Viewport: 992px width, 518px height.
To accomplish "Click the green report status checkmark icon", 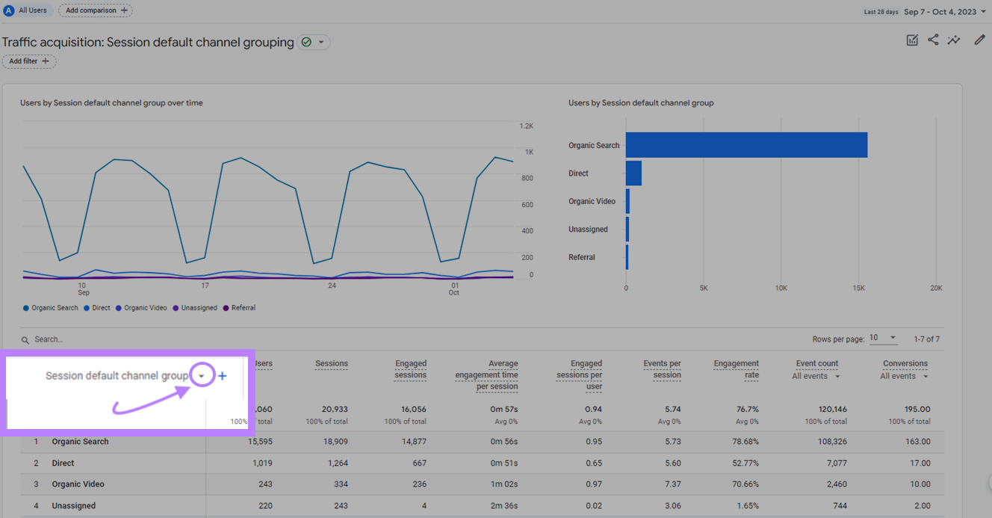I will click(306, 43).
